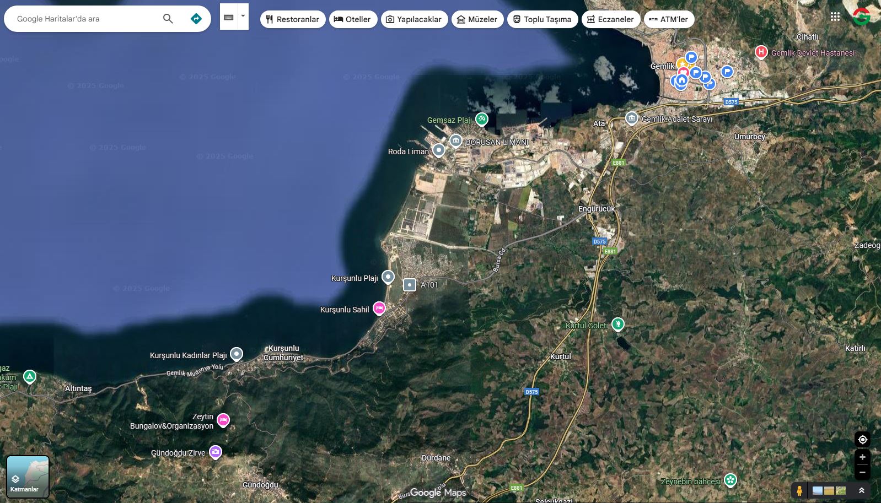Expand the bottom imagery strip

[861, 490]
